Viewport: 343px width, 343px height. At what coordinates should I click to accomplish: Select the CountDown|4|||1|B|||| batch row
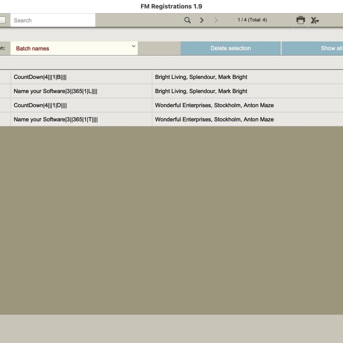(x=40, y=77)
